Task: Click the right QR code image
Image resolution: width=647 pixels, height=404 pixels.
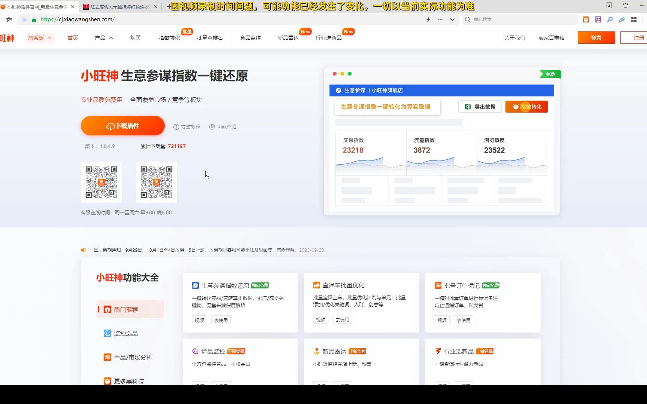Action: point(157,182)
